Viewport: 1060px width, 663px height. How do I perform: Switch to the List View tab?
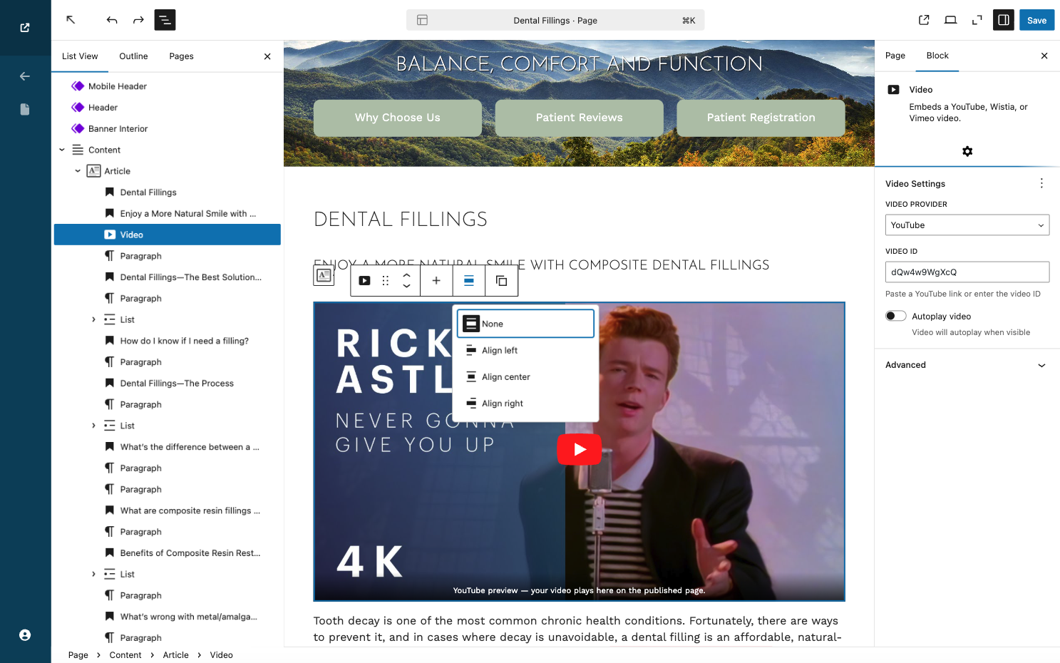coord(80,56)
